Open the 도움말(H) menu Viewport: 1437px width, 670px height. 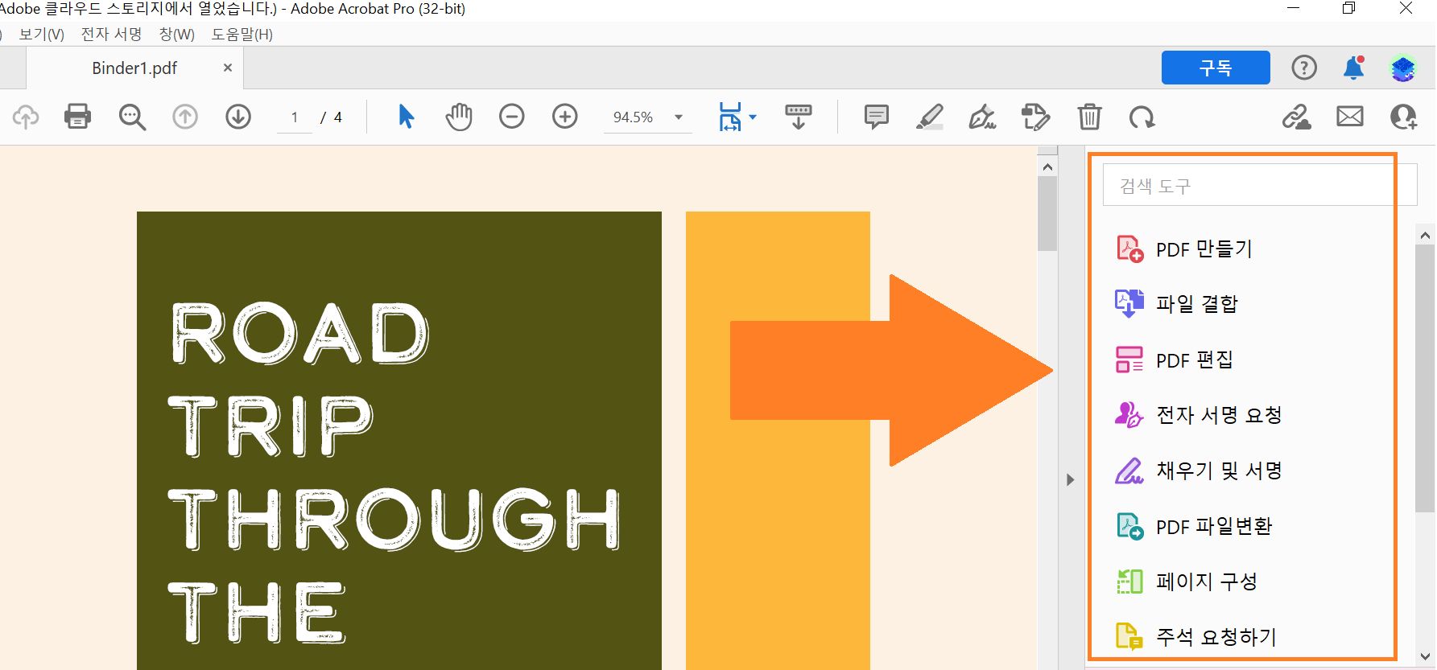[242, 35]
